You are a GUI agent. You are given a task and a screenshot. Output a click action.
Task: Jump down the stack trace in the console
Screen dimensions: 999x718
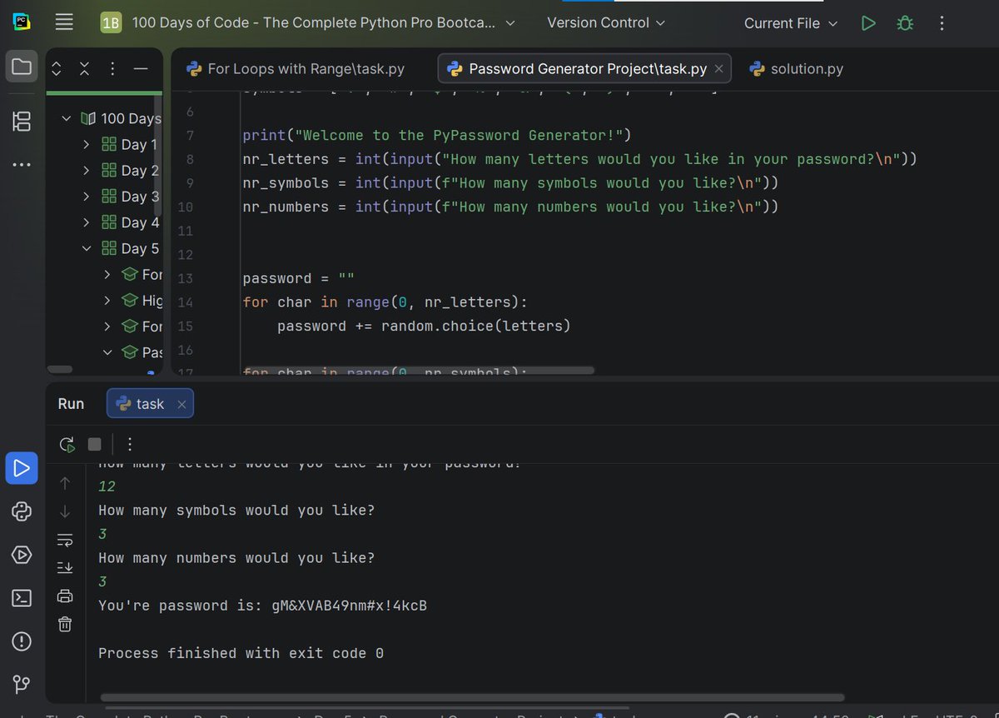(x=65, y=511)
